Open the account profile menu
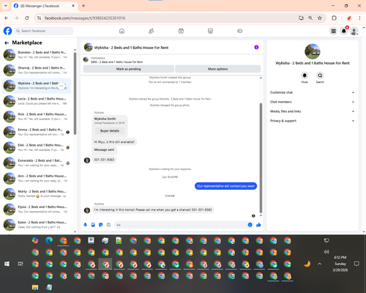 (354, 31)
